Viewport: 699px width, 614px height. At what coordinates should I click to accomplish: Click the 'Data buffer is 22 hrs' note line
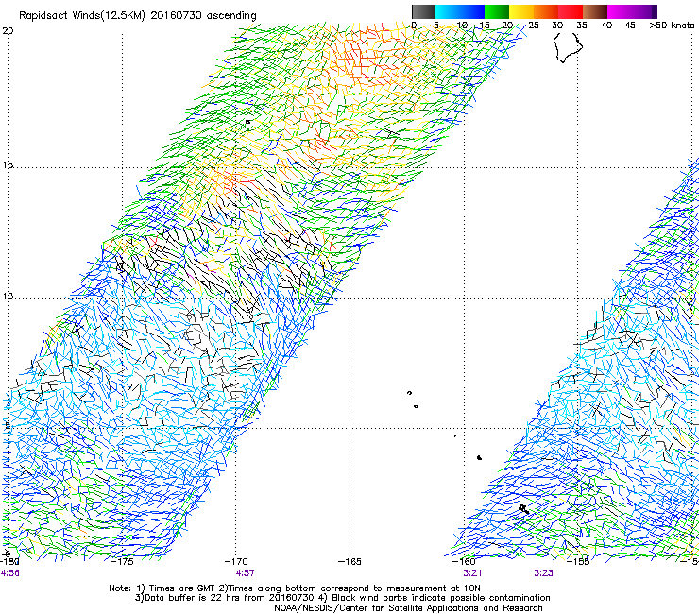point(342,598)
